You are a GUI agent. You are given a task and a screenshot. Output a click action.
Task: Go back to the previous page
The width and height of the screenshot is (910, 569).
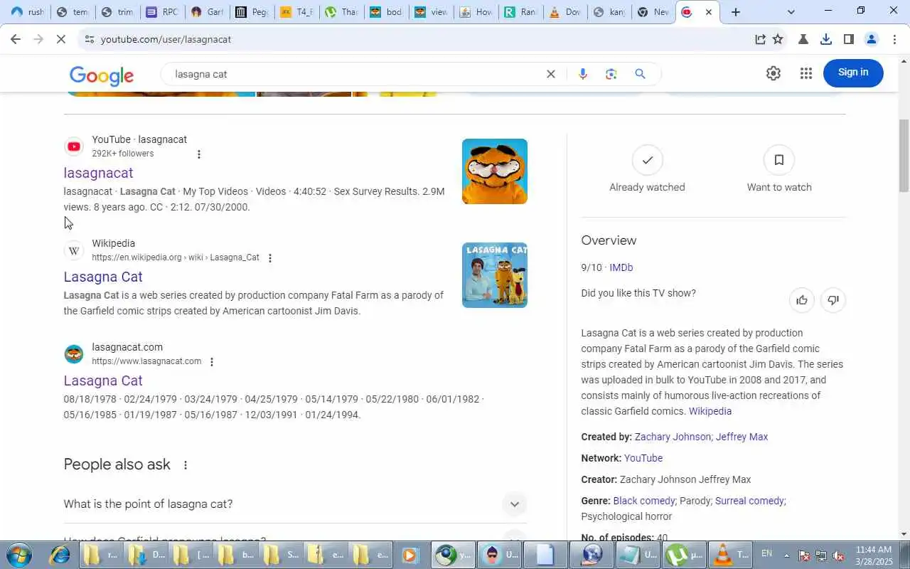pyautogui.click(x=15, y=39)
